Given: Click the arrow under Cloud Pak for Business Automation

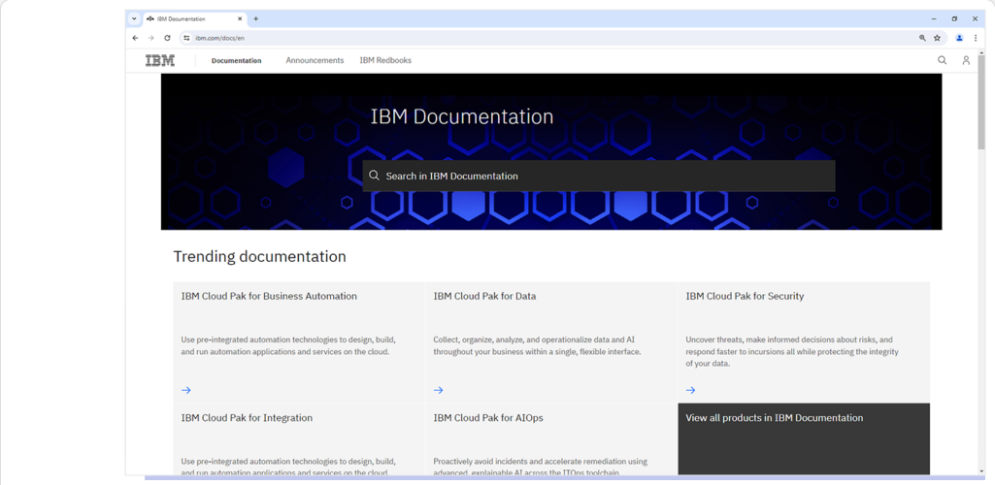Looking at the screenshot, I should coord(186,390).
